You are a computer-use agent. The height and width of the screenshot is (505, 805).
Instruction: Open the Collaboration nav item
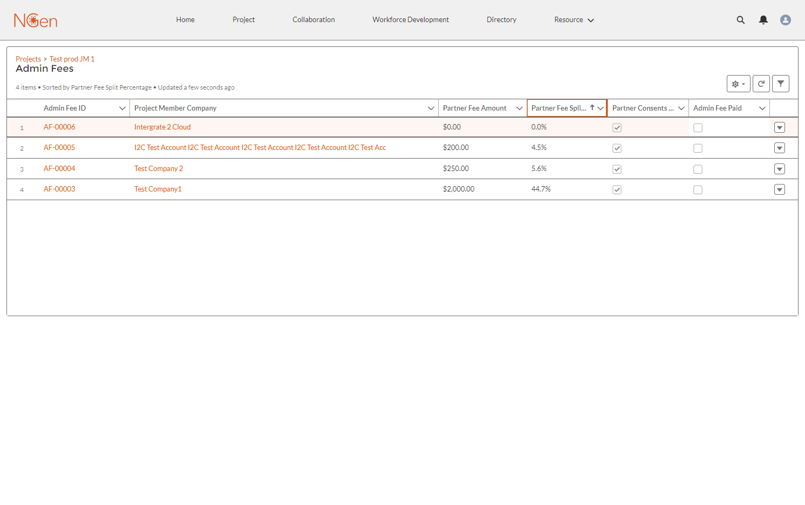point(314,20)
